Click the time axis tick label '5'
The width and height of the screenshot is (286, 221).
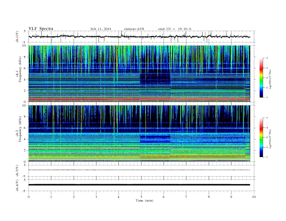click(x=141, y=197)
